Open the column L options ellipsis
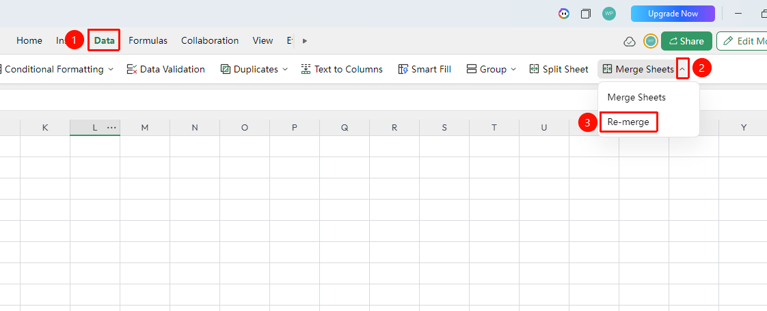 click(111, 128)
